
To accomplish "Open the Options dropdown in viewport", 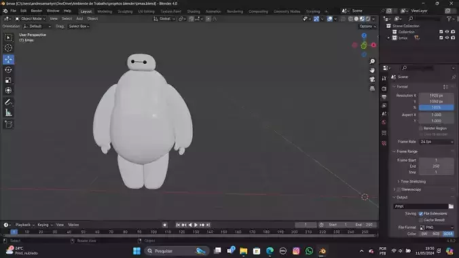I will [x=367, y=26].
